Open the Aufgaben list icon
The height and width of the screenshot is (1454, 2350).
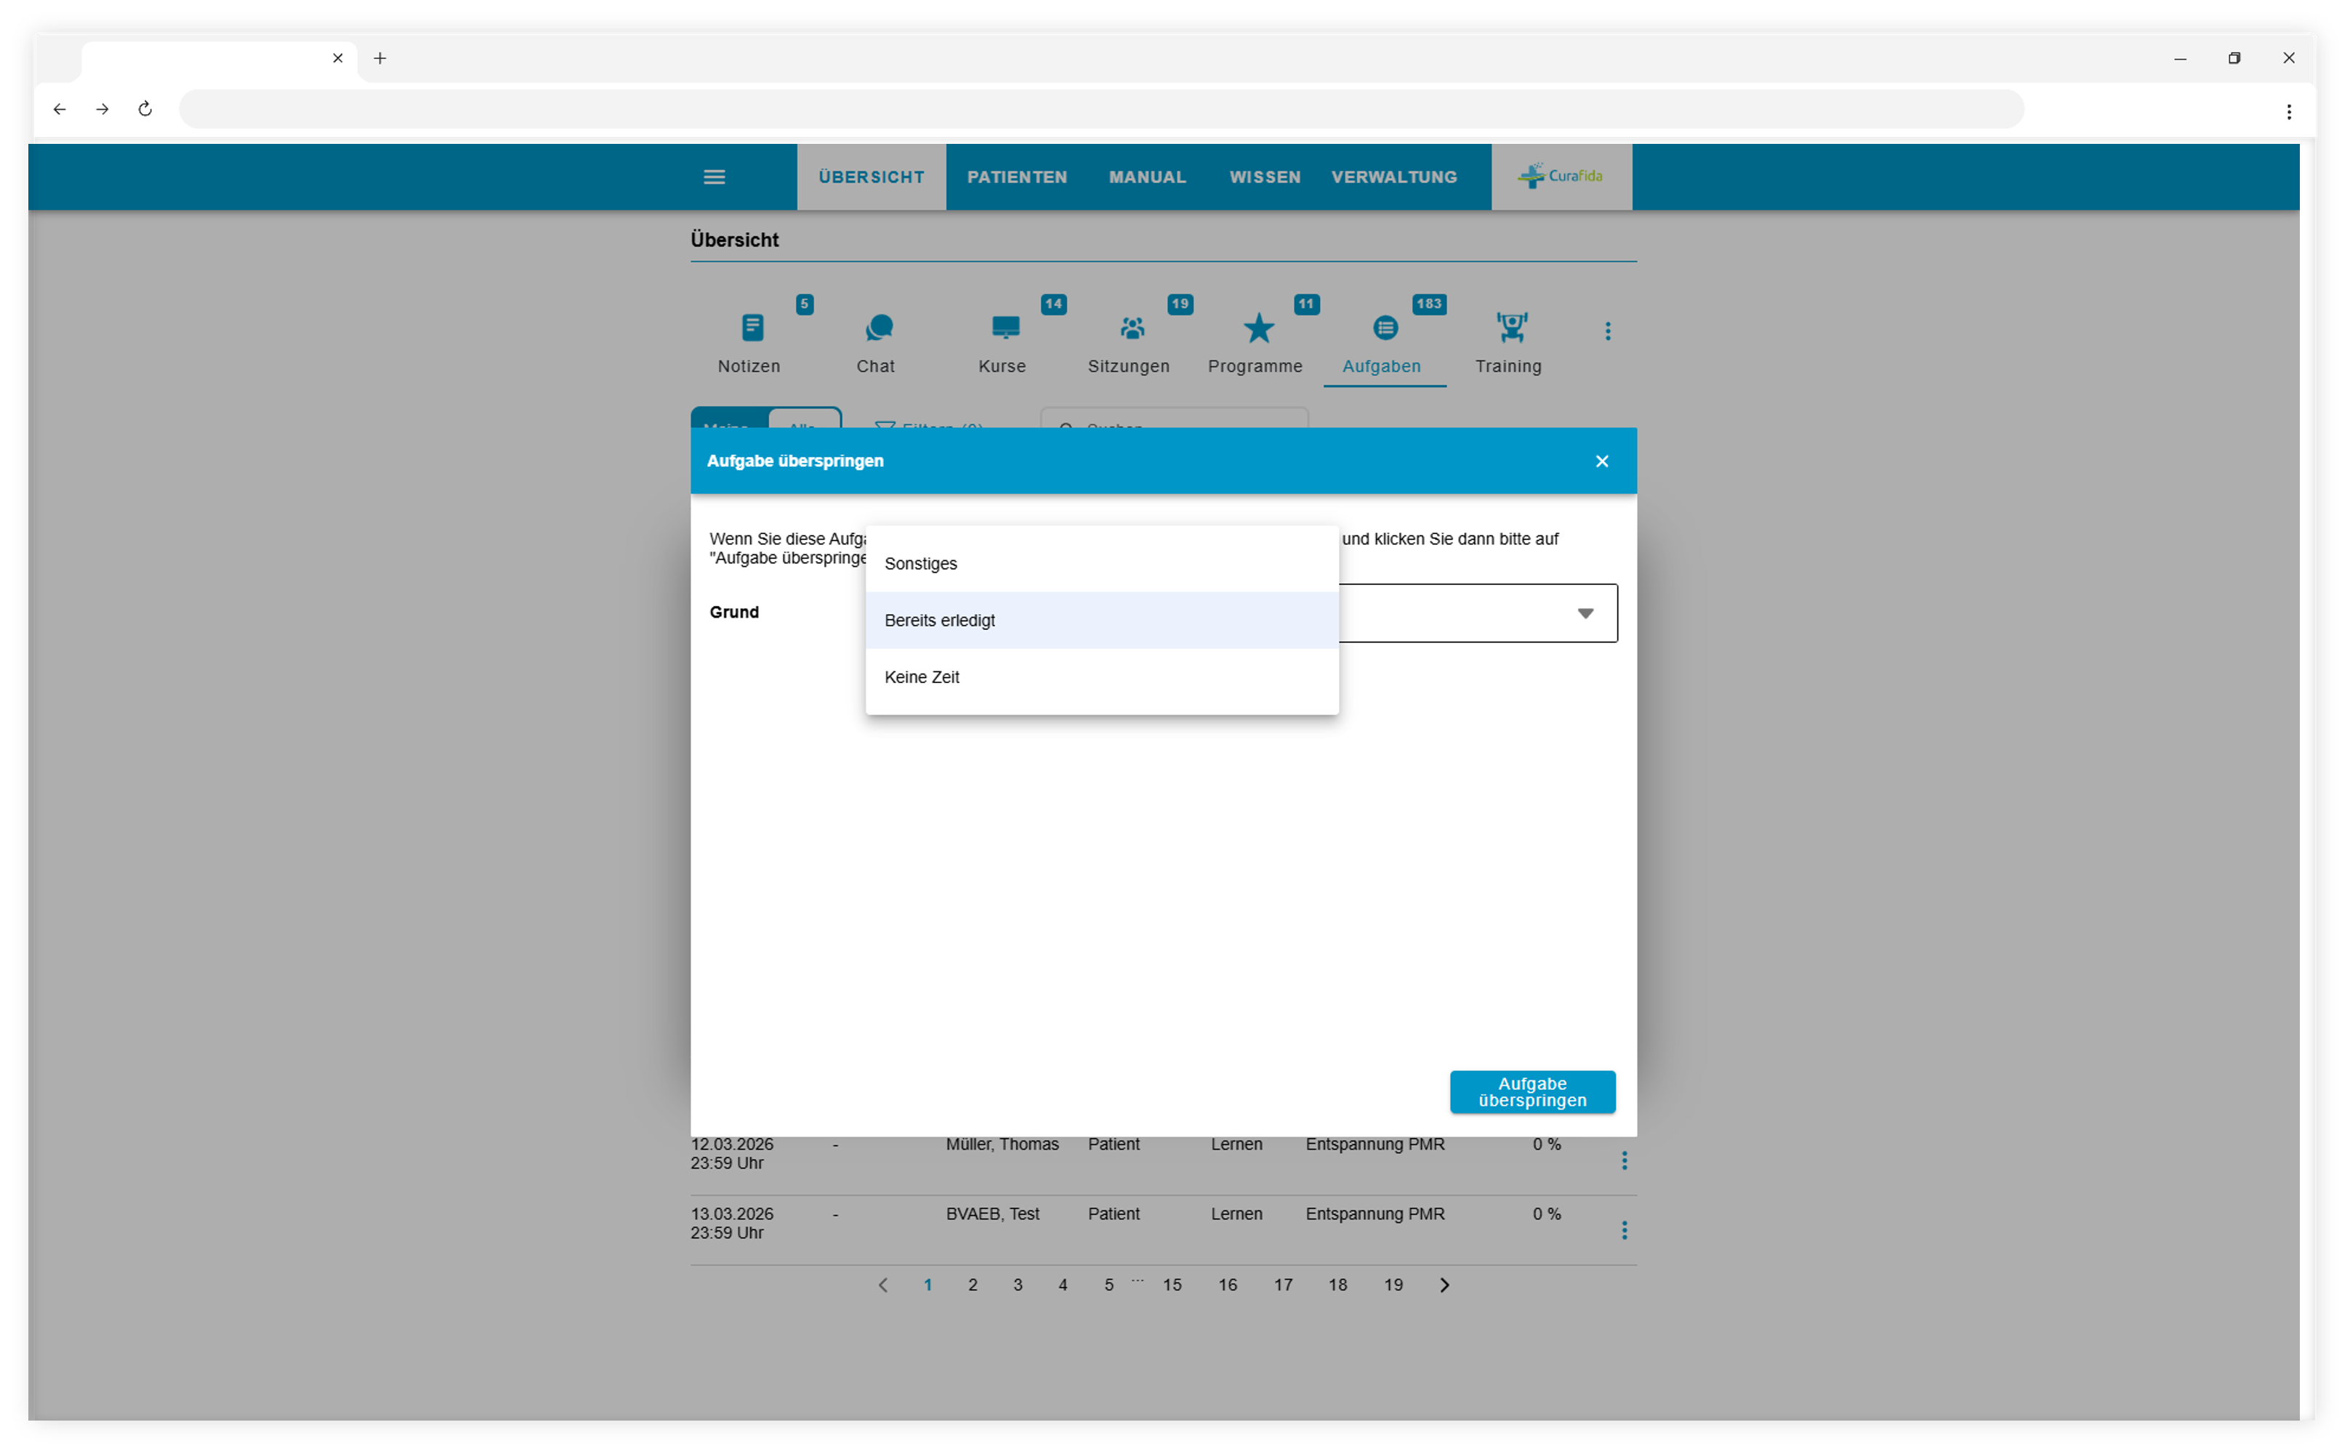pos(1384,328)
